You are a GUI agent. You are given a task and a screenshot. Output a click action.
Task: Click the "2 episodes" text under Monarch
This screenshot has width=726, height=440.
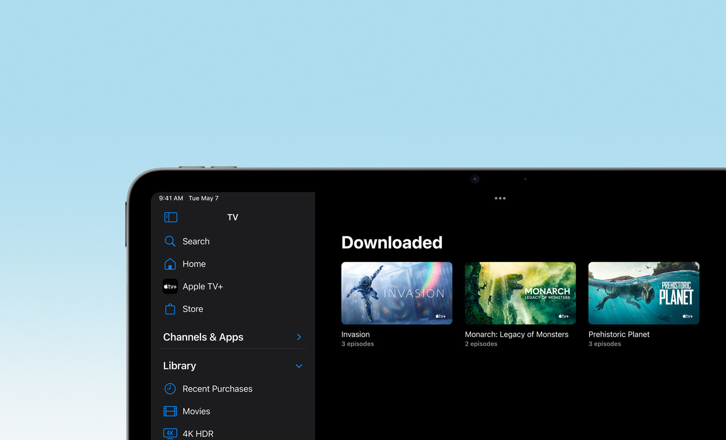tap(481, 344)
